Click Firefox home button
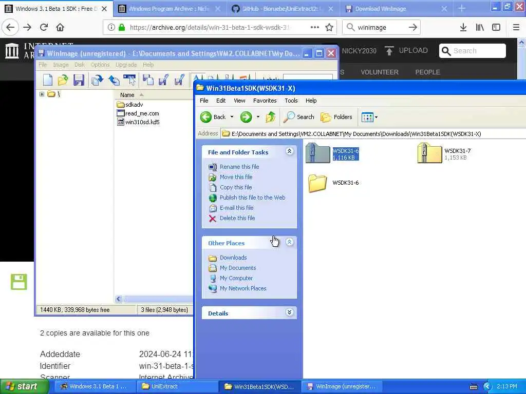This screenshot has width=526, height=394. point(60,27)
